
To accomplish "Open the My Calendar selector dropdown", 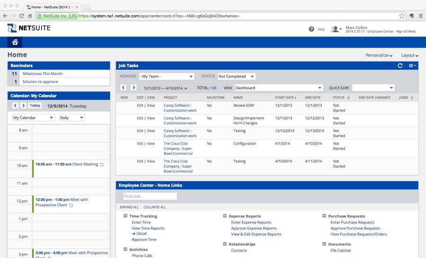I will pos(34,118).
